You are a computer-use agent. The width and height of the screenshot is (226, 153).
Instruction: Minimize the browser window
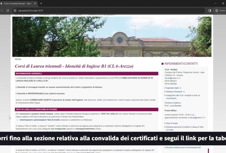[215, 3]
